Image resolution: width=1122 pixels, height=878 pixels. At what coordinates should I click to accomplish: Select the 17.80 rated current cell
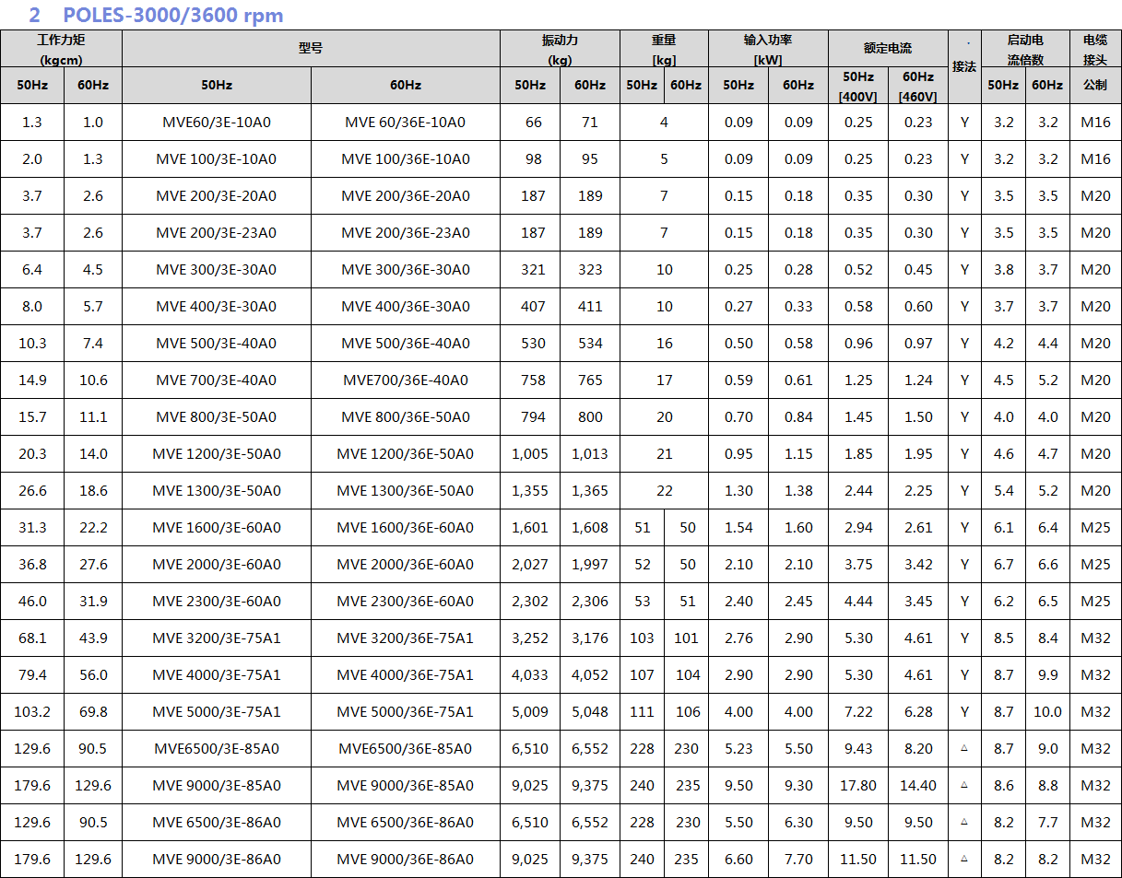(857, 786)
